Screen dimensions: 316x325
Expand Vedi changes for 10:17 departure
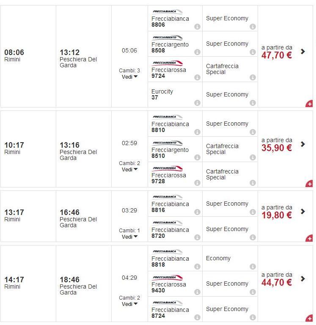(130, 169)
